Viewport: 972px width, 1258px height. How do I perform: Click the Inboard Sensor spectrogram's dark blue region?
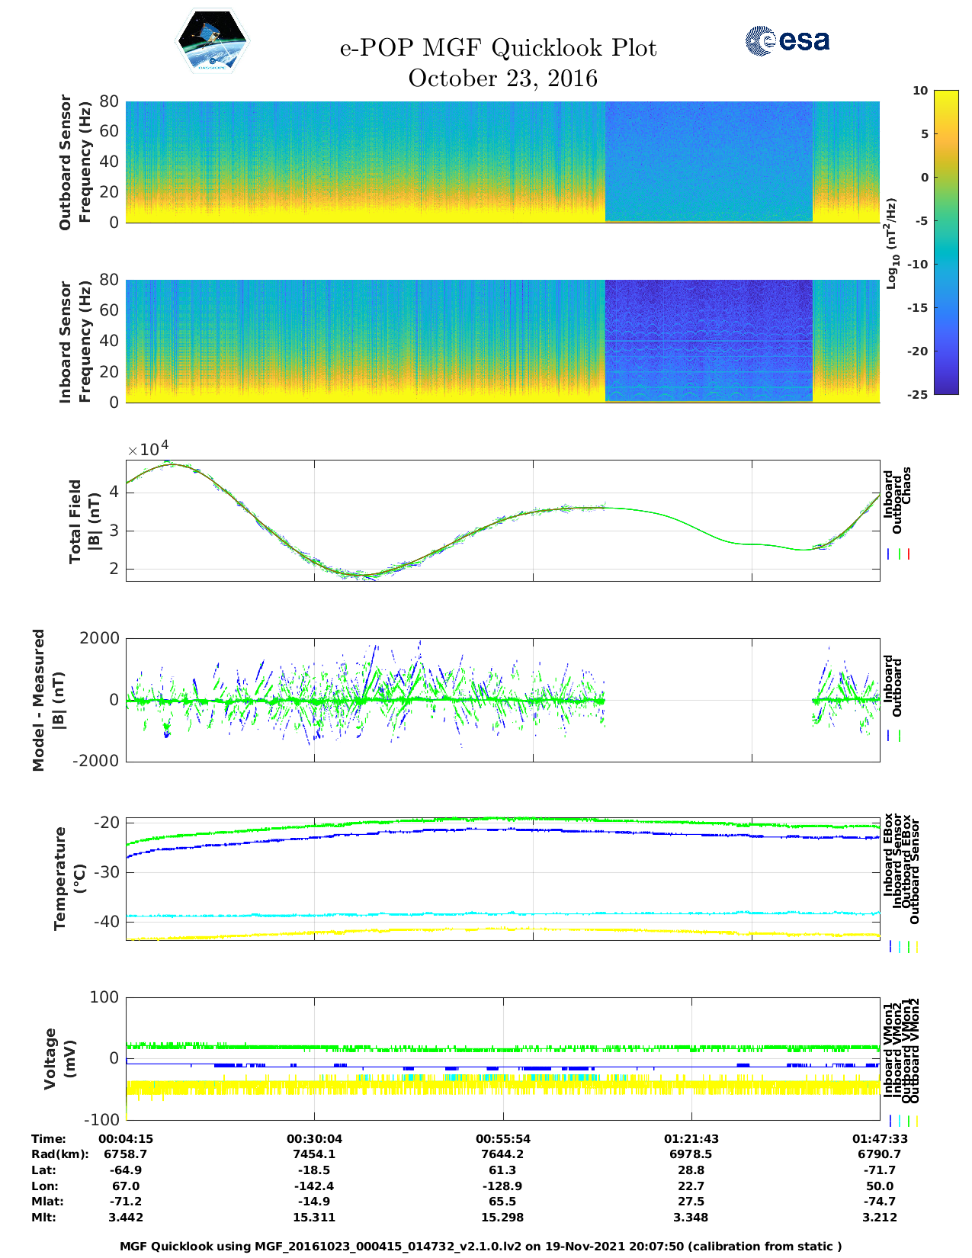coord(708,341)
